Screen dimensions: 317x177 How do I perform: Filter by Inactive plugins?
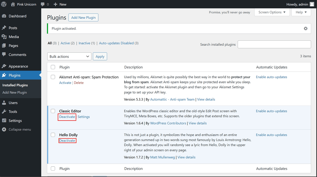[x=84, y=43]
